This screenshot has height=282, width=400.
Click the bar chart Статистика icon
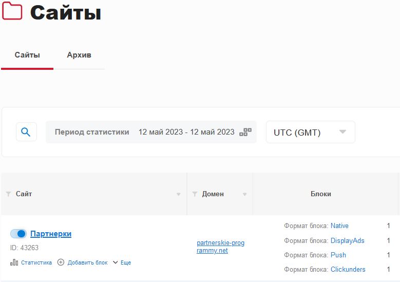coord(14,262)
